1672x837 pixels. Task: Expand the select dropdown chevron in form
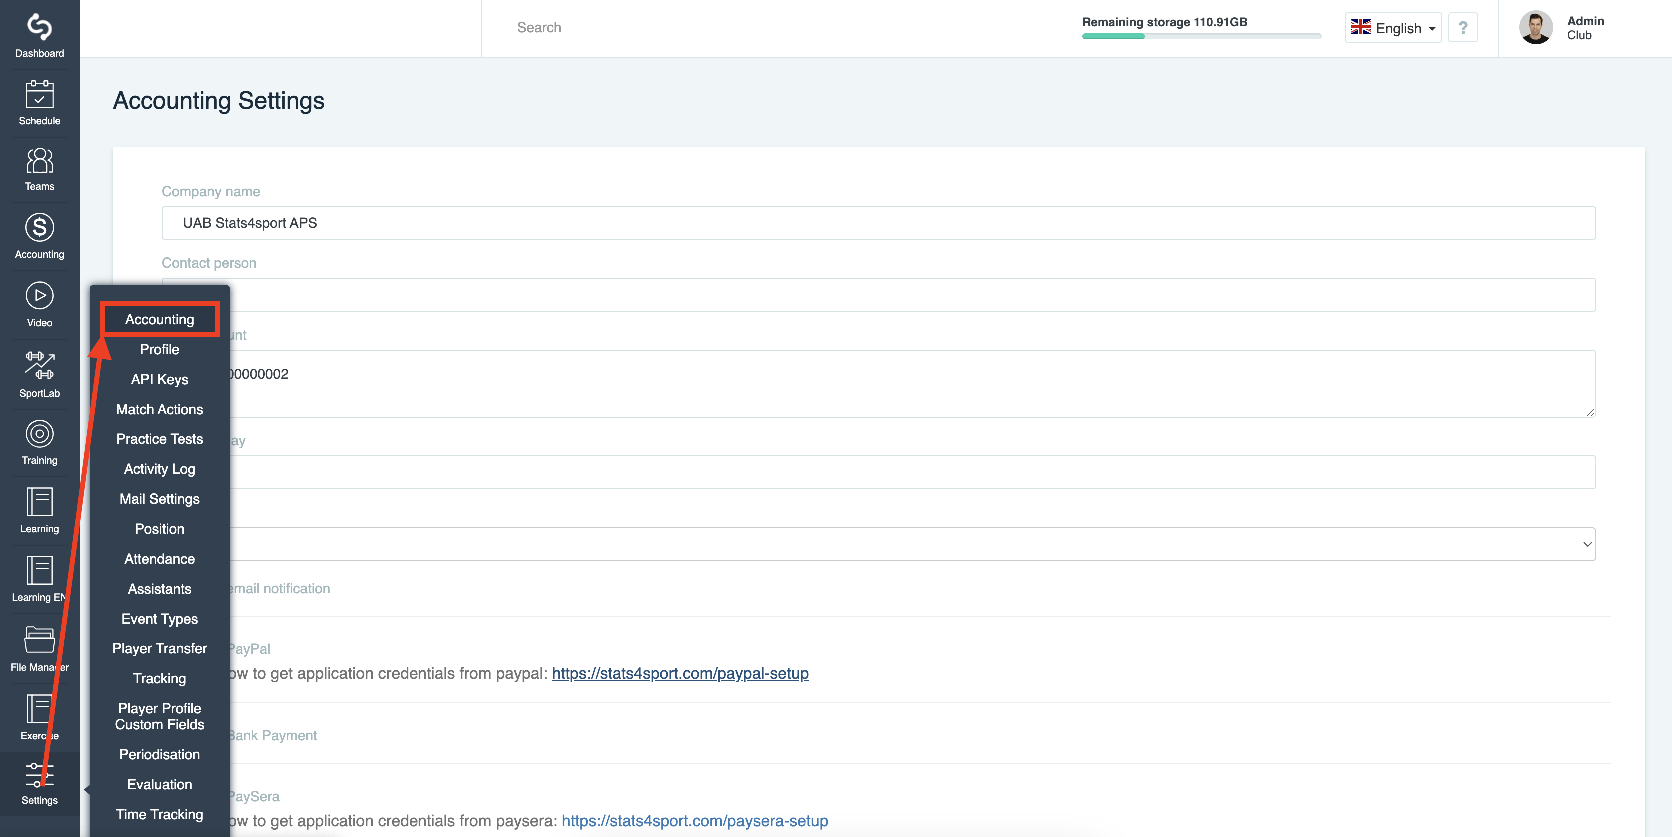1587,544
